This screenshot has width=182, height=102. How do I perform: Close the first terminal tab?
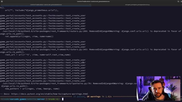(90, 5)
